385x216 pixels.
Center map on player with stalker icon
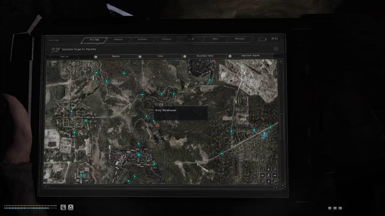pos(269,175)
